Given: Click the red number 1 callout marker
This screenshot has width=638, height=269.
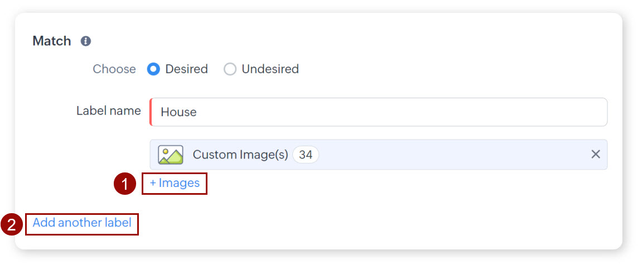Looking at the screenshot, I should pyautogui.click(x=125, y=184).
